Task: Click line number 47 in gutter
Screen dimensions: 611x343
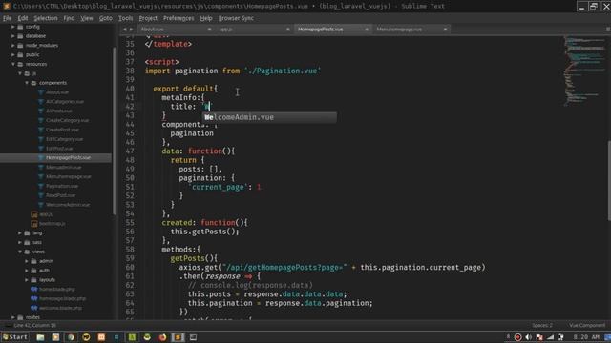Action: coord(130,151)
